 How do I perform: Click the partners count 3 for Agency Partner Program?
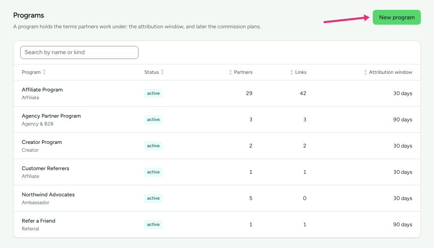(251, 120)
